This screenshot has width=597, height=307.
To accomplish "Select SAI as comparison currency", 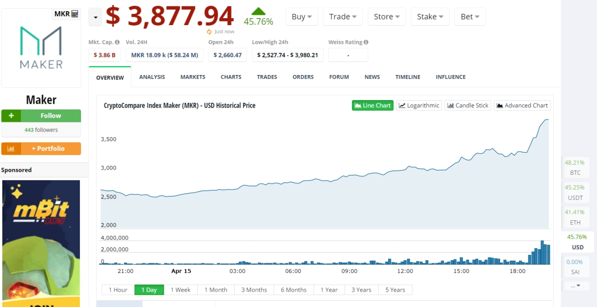I will [575, 266].
